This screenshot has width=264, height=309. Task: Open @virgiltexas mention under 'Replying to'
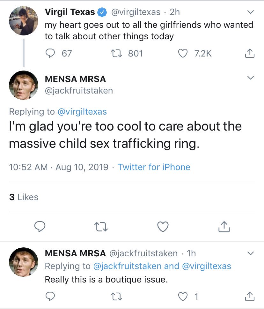(x=82, y=112)
